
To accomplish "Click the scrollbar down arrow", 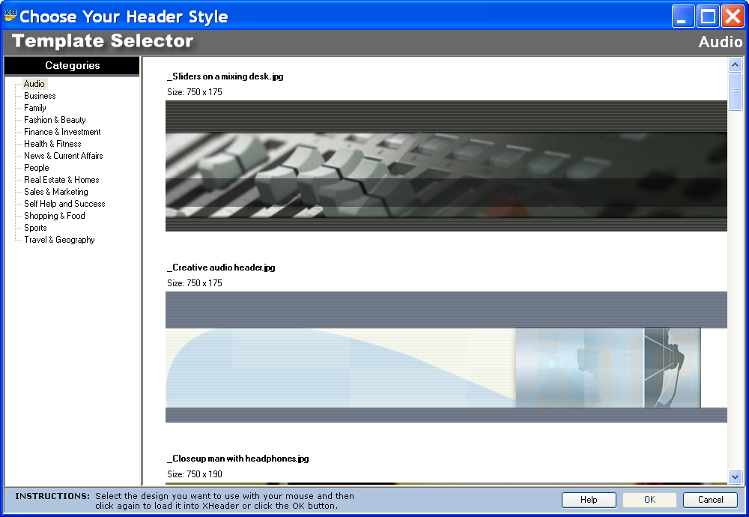I will 735,477.
